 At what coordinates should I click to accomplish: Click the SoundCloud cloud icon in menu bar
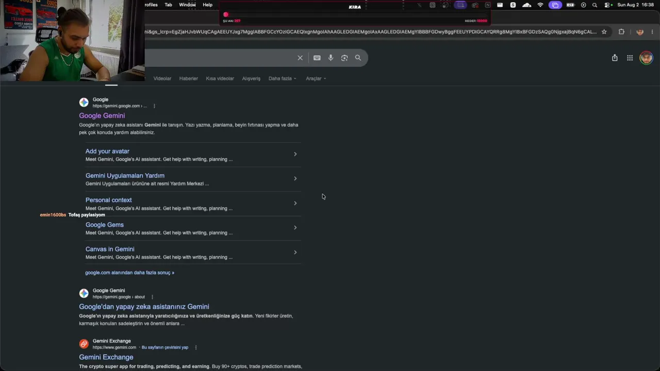526,5
